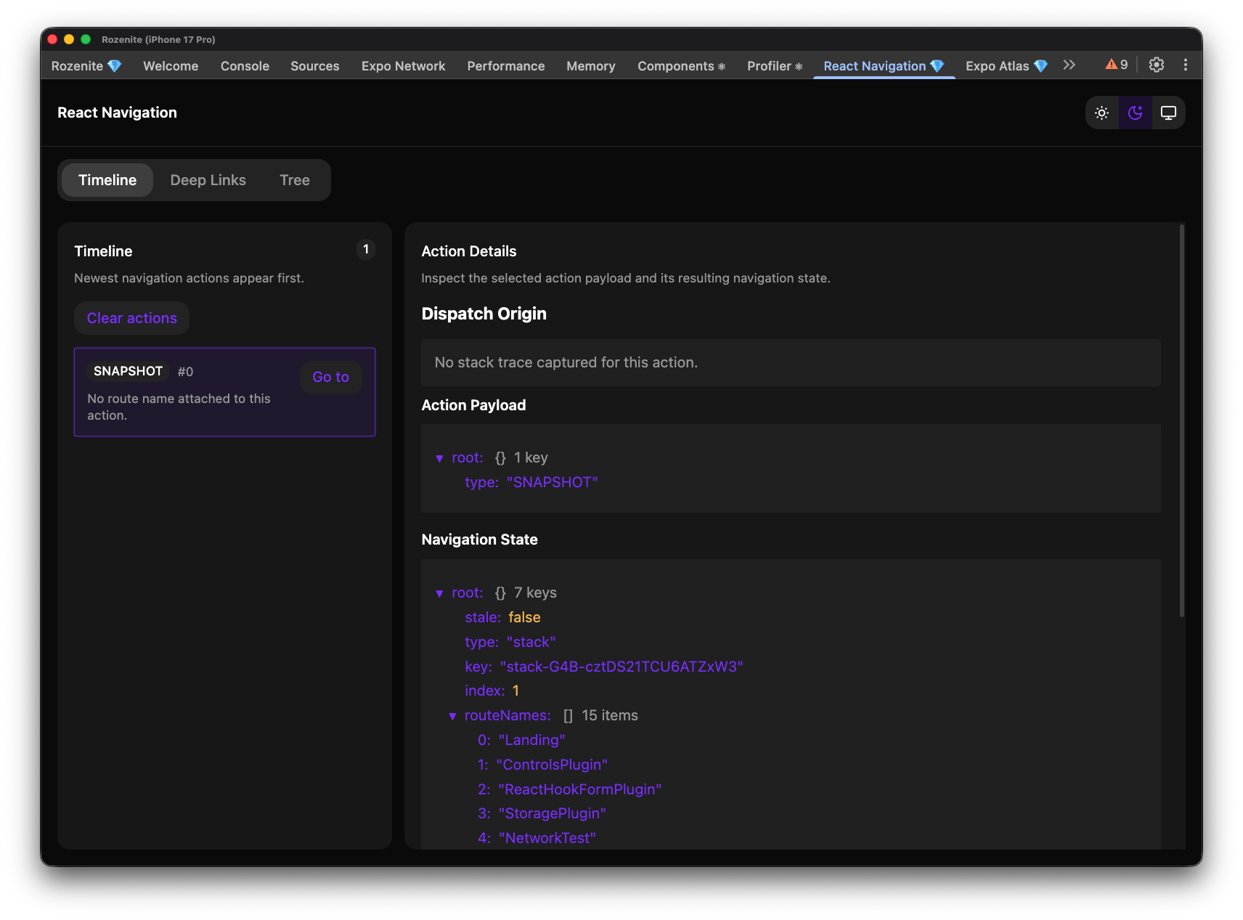Viewport: 1243px width, 920px height.
Task: Switch to the Tree view
Action: point(295,180)
